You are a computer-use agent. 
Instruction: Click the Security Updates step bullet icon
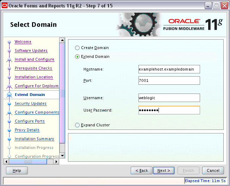click(10, 104)
